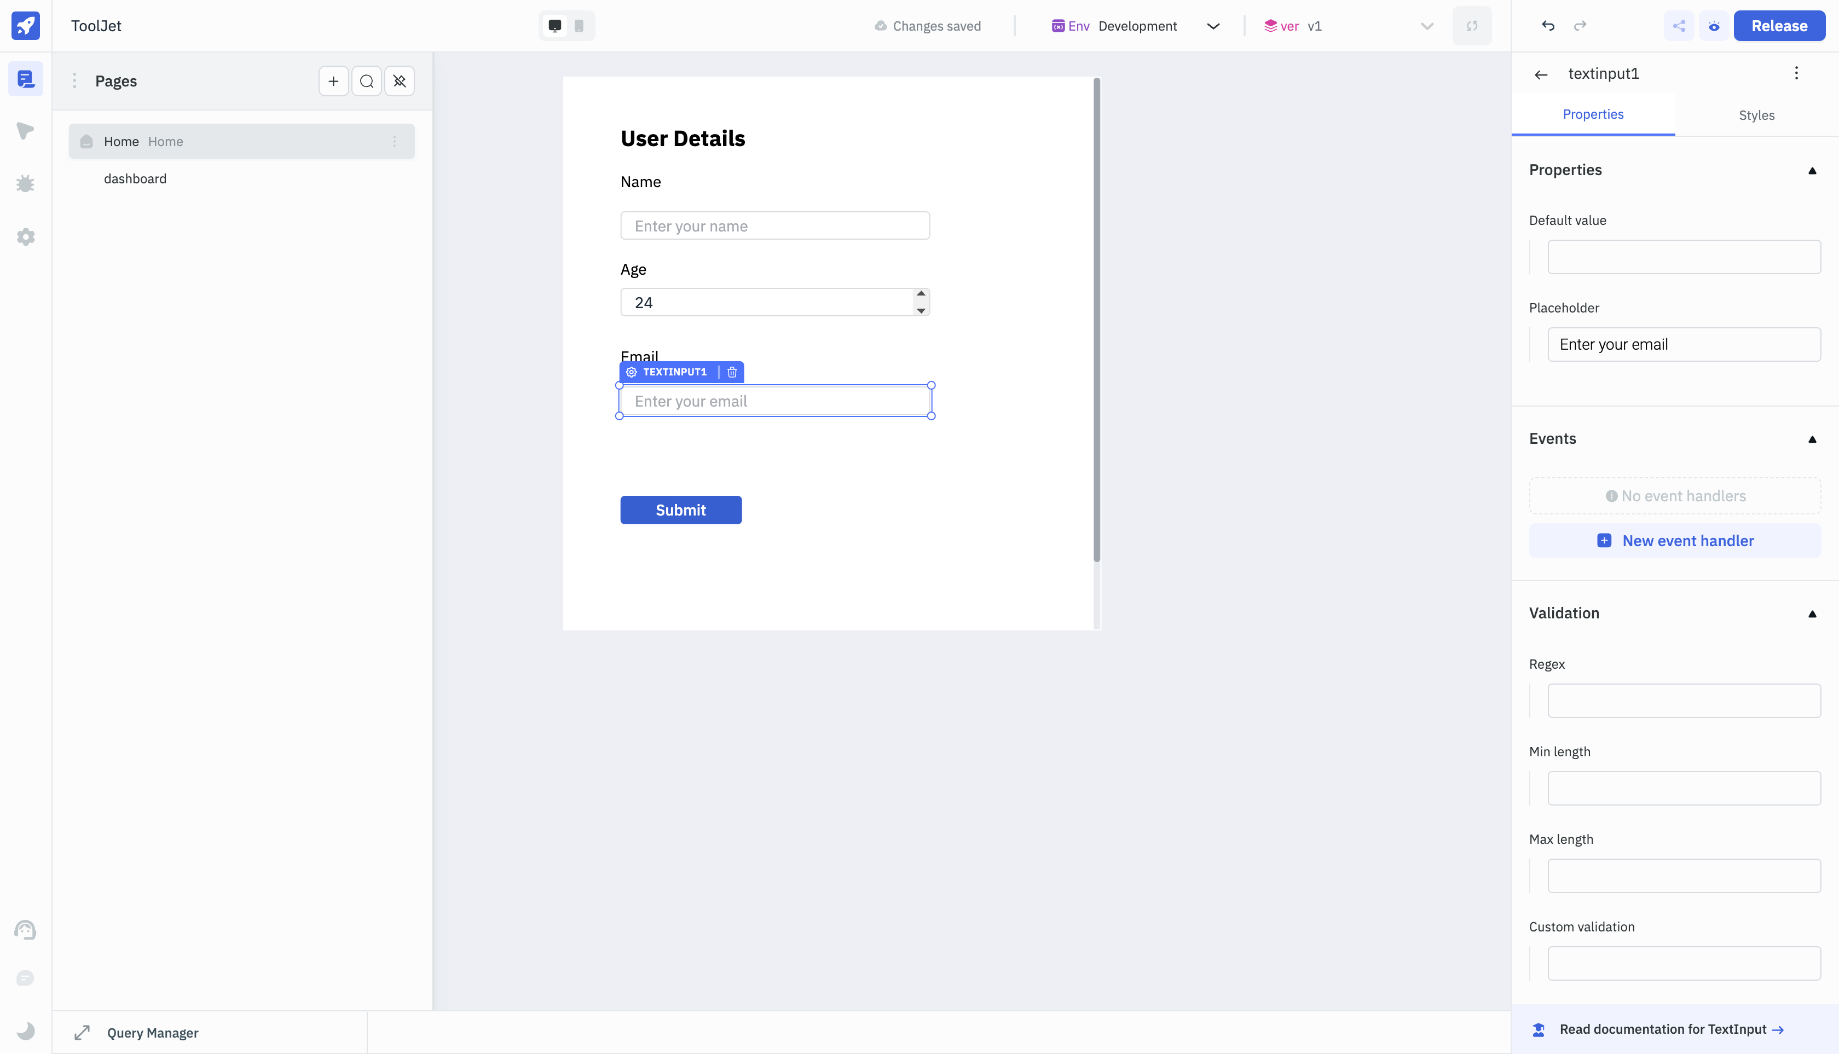Unpin the Pages panel
This screenshot has height=1054, width=1839.
click(399, 81)
